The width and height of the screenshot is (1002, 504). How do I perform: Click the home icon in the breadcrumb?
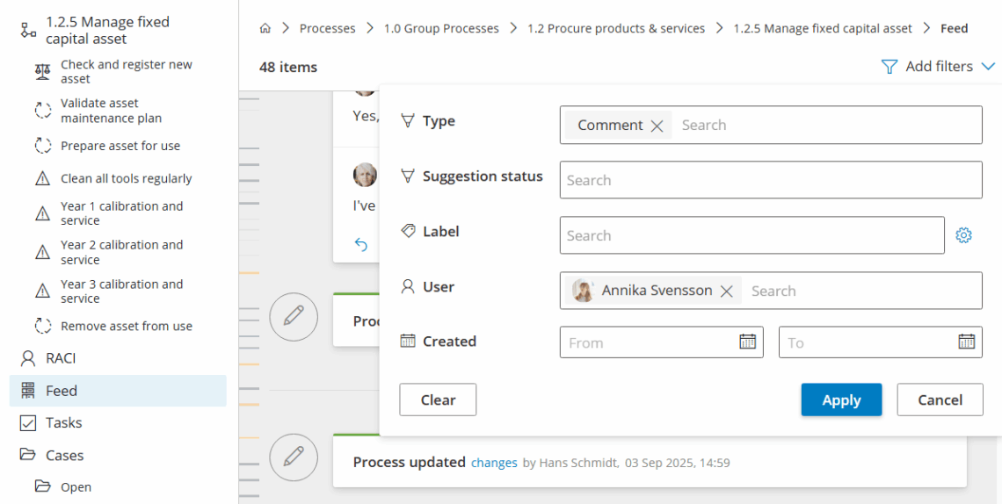coord(265,29)
